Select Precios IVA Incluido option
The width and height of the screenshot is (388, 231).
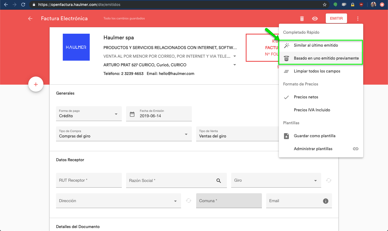point(312,110)
